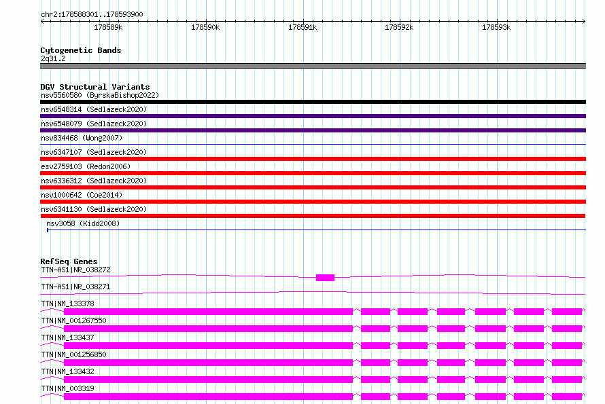
Task: Click the purple nsv6548314 variant bar
Action: (313, 116)
